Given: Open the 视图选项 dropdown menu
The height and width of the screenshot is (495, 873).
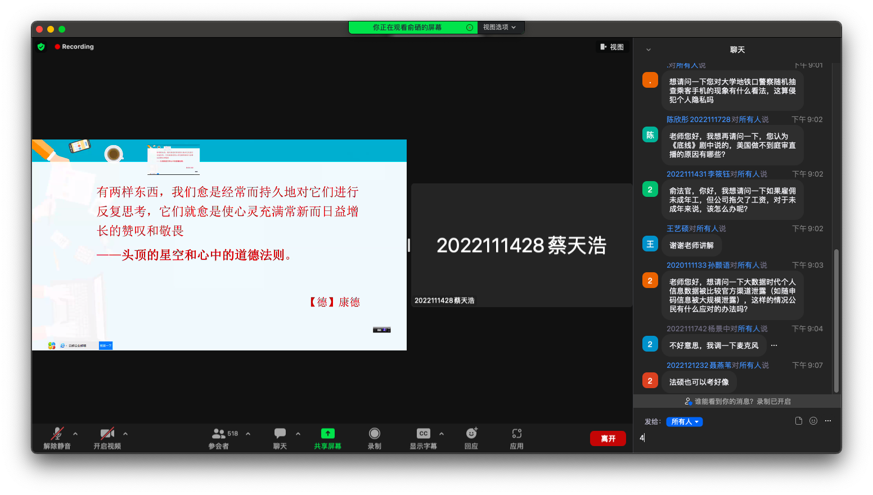Looking at the screenshot, I should click(x=499, y=28).
